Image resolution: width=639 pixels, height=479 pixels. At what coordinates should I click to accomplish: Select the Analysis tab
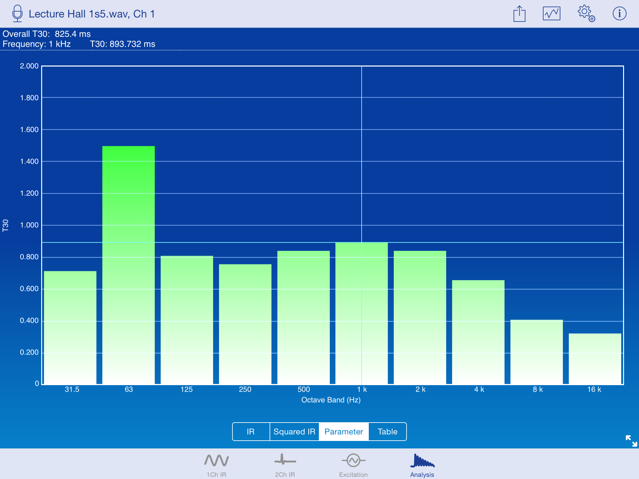coord(422,465)
